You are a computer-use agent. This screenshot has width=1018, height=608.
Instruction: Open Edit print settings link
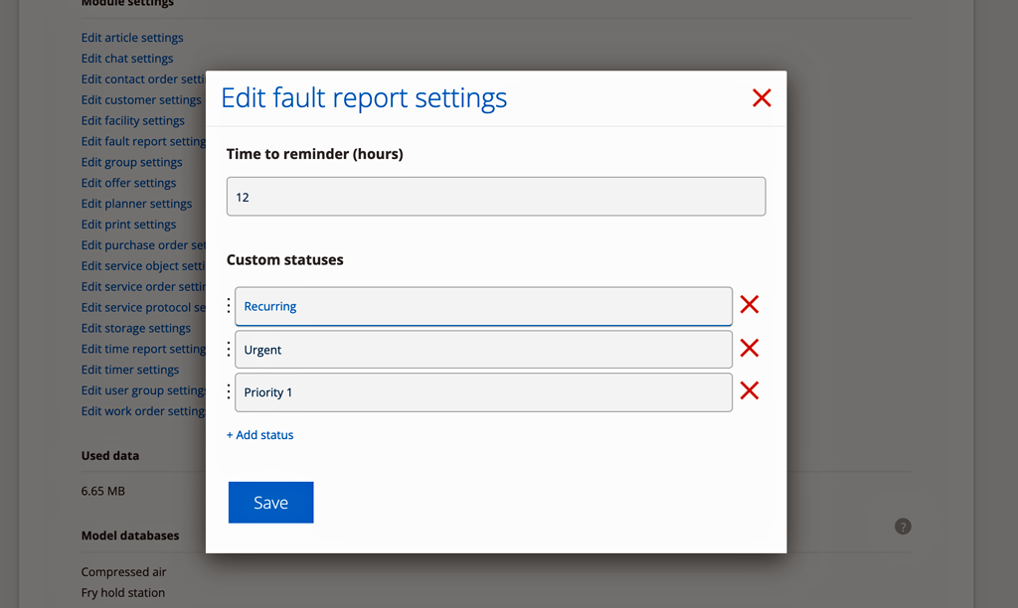[128, 225]
